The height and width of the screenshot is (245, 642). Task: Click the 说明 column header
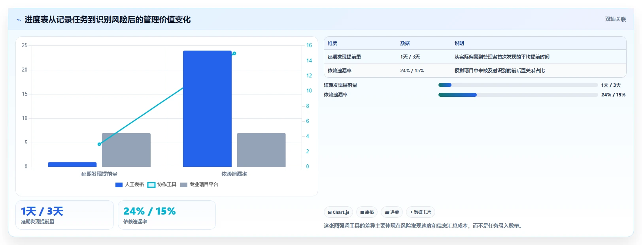click(459, 43)
